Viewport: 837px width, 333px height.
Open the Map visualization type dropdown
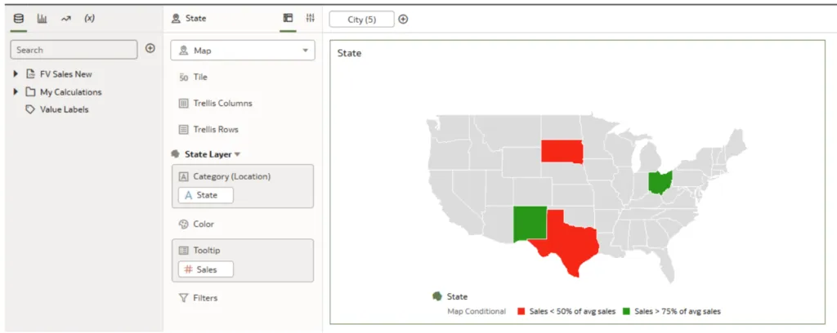(x=242, y=51)
